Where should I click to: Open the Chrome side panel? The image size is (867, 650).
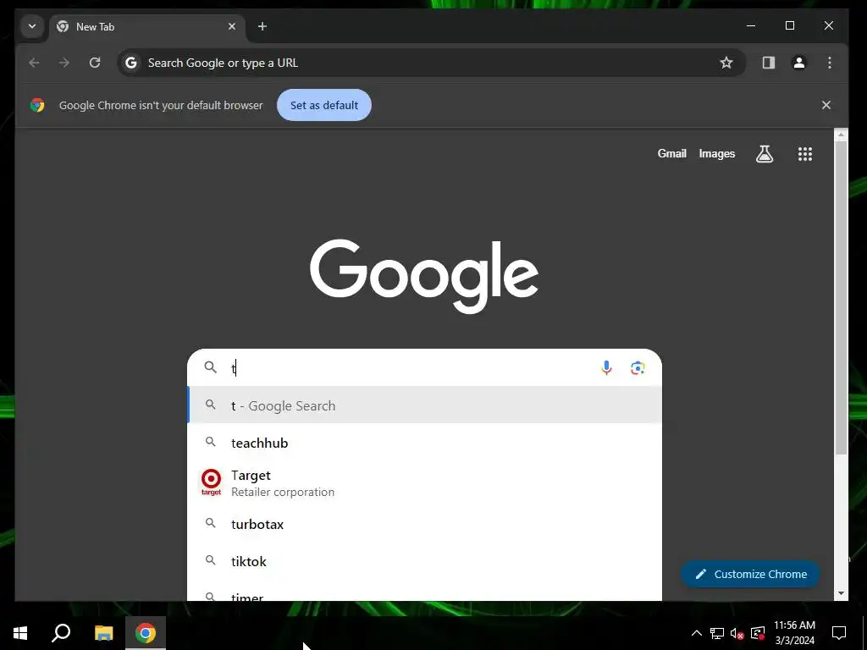click(x=769, y=63)
